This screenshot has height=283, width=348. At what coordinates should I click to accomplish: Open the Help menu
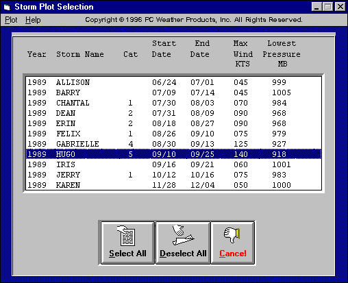coord(33,20)
